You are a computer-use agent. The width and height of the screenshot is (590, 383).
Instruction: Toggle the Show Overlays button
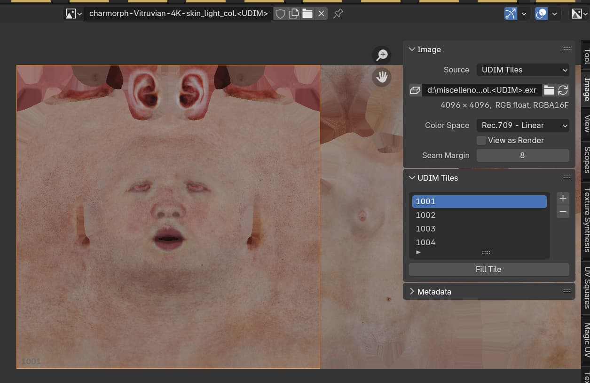tap(541, 14)
